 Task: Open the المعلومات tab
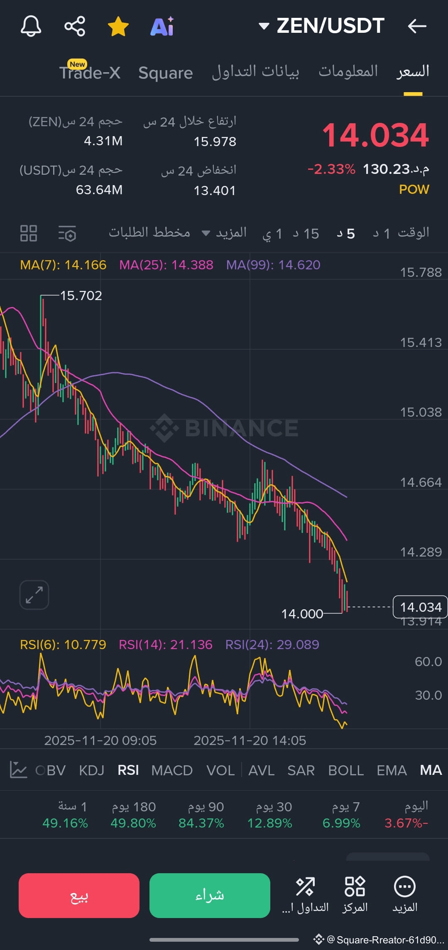pyautogui.click(x=348, y=71)
